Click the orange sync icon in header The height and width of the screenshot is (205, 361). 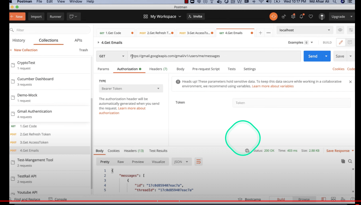(x=273, y=17)
